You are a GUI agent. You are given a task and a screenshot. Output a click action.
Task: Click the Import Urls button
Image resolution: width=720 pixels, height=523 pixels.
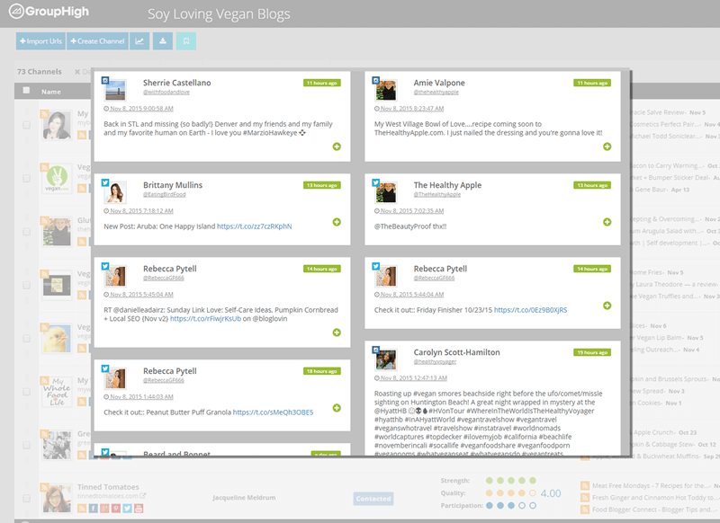pyautogui.click(x=40, y=41)
